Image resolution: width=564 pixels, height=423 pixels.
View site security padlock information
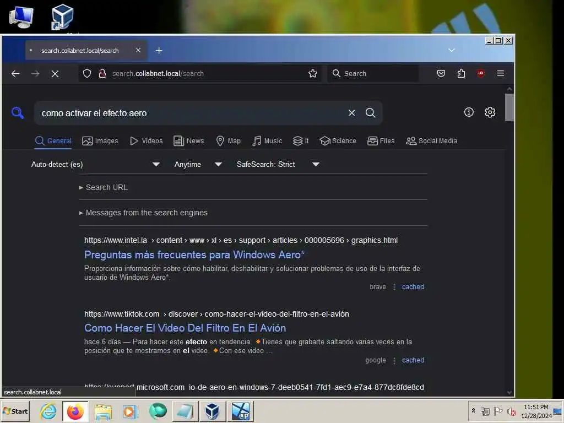click(102, 73)
